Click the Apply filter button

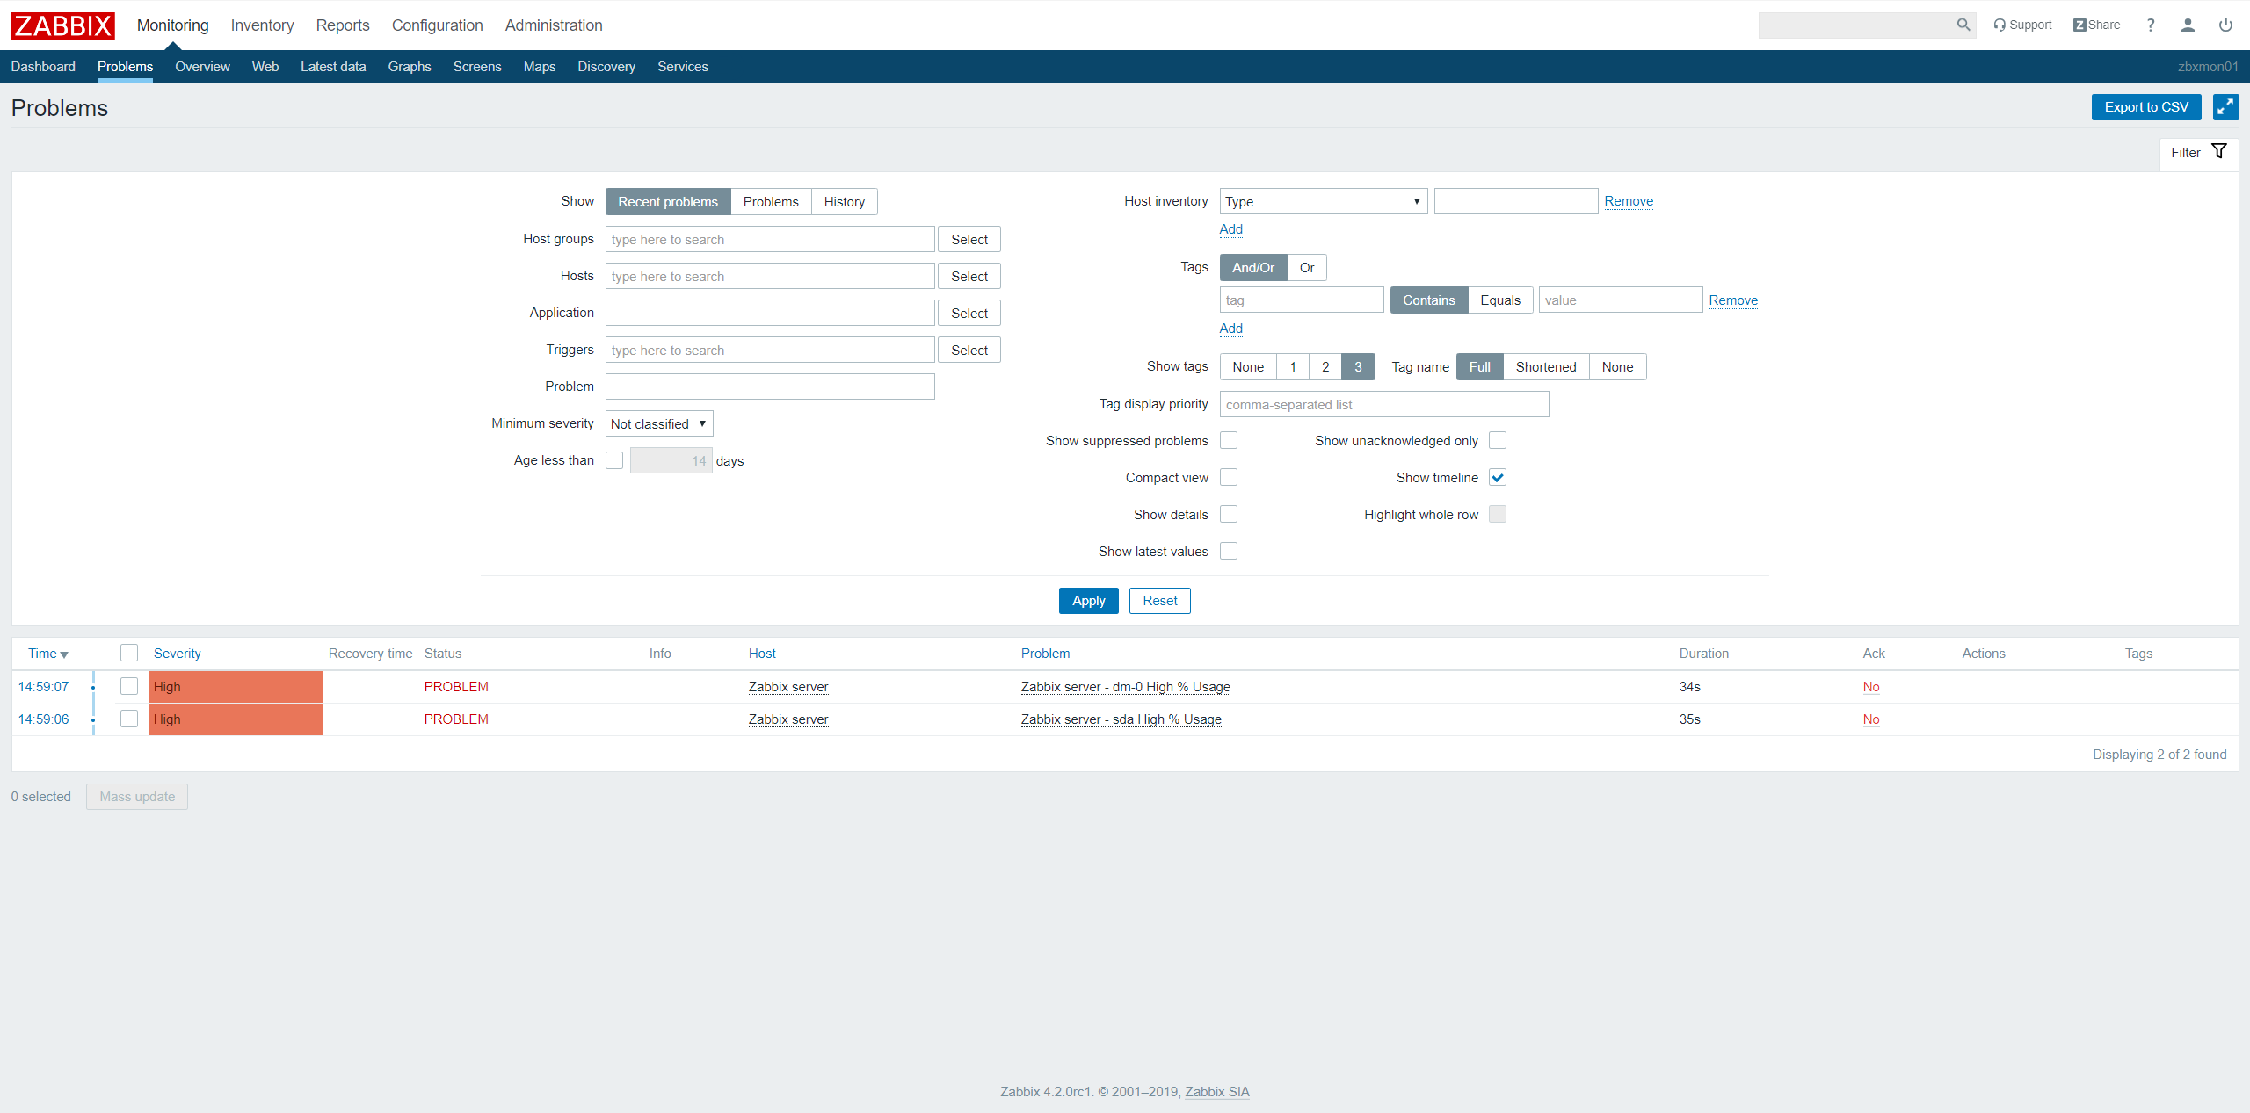tap(1088, 601)
